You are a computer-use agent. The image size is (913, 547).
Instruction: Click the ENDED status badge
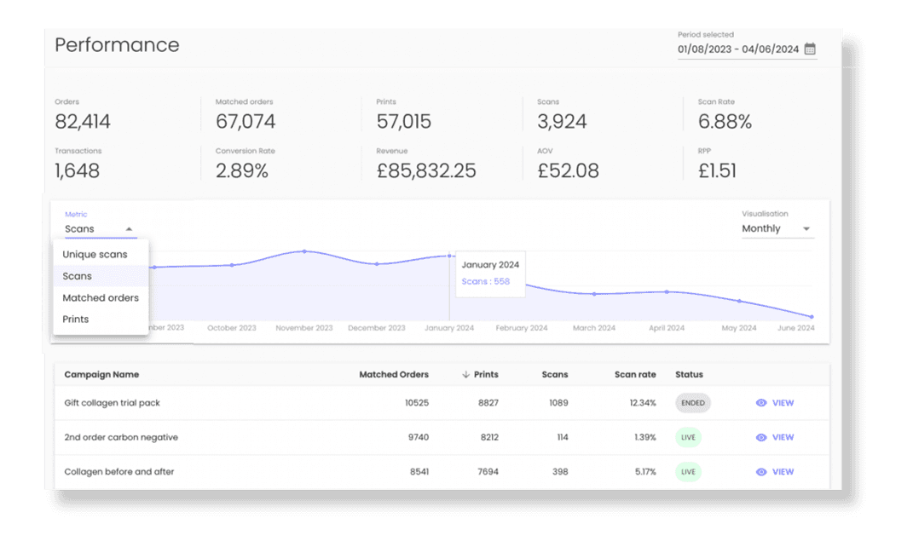click(693, 403)
